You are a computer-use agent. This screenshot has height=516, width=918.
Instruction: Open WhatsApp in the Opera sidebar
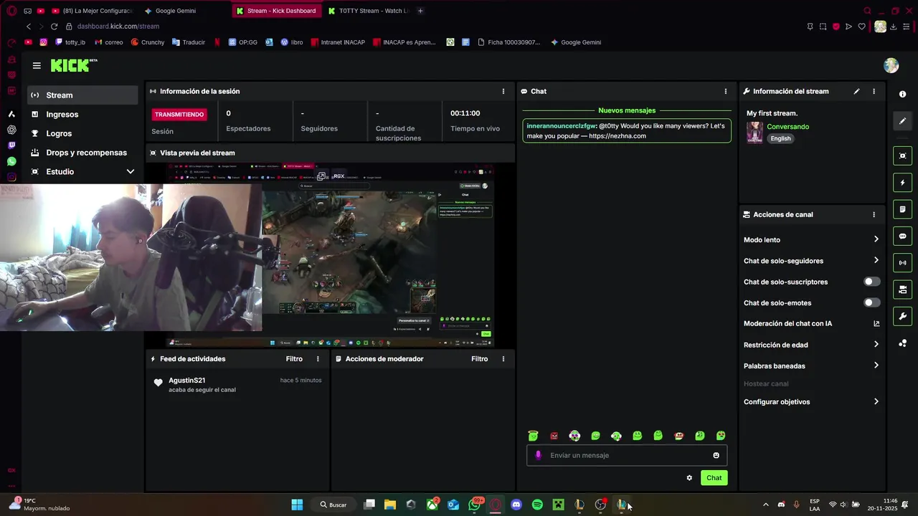11,161
